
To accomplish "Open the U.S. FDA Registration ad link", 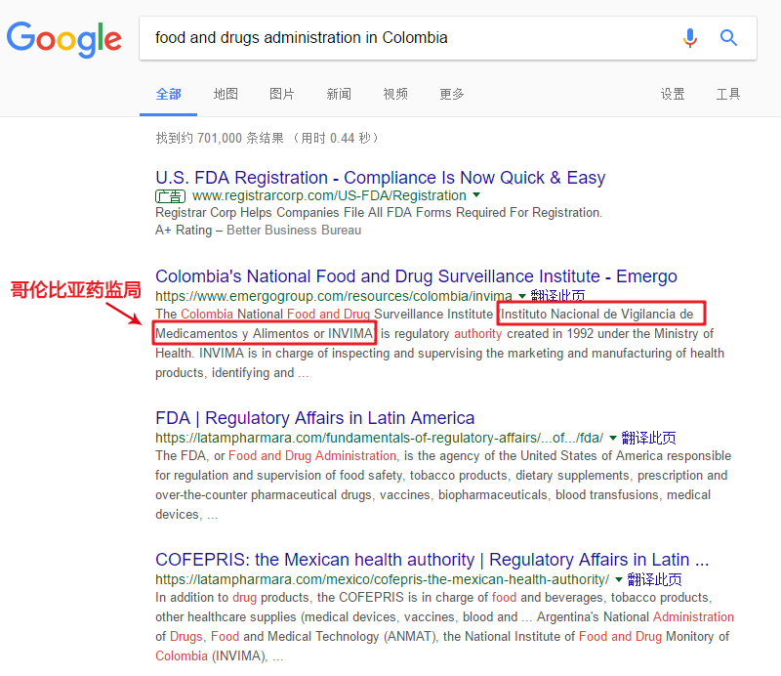I will coord(380,178).
